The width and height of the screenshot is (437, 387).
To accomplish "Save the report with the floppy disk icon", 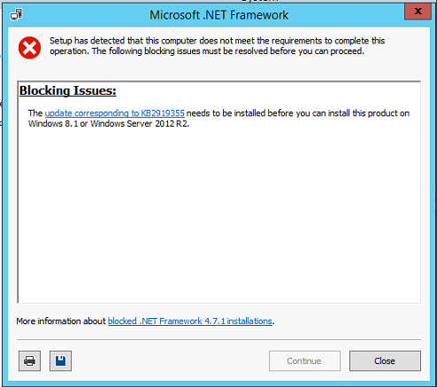I will [60, 360].
